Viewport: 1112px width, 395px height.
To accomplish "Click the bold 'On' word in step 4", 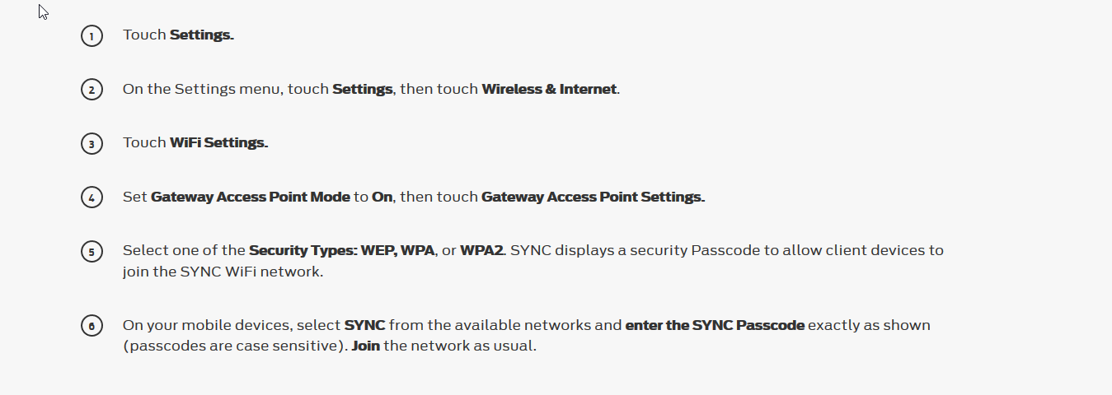I will pos(382,197).
